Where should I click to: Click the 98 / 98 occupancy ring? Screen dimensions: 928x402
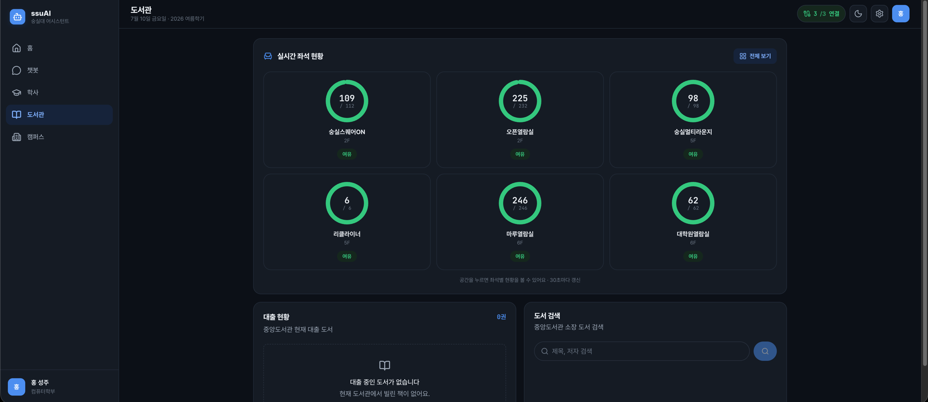(693, 101)
